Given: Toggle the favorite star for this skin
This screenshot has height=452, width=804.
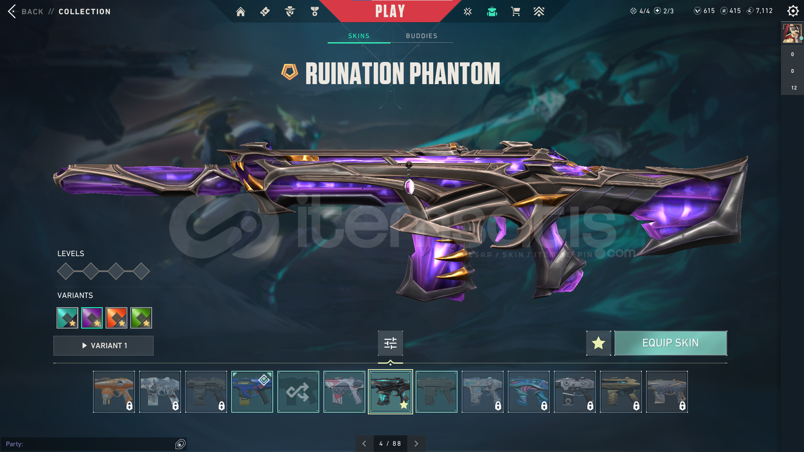Looking at the screenshot, I should (598, 343).
